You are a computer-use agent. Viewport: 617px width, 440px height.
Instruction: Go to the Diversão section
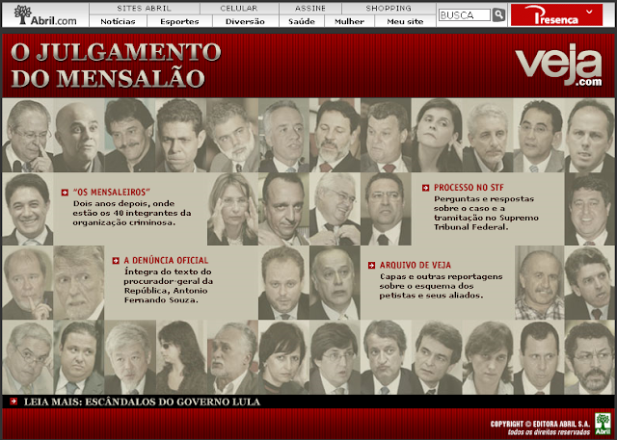245,21
